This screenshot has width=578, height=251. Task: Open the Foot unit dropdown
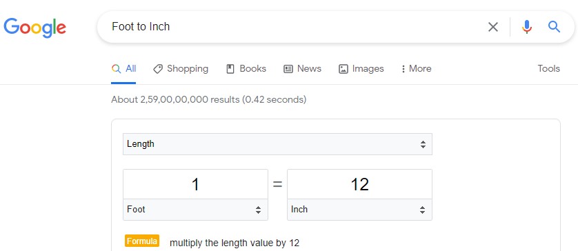click(195, 210)
